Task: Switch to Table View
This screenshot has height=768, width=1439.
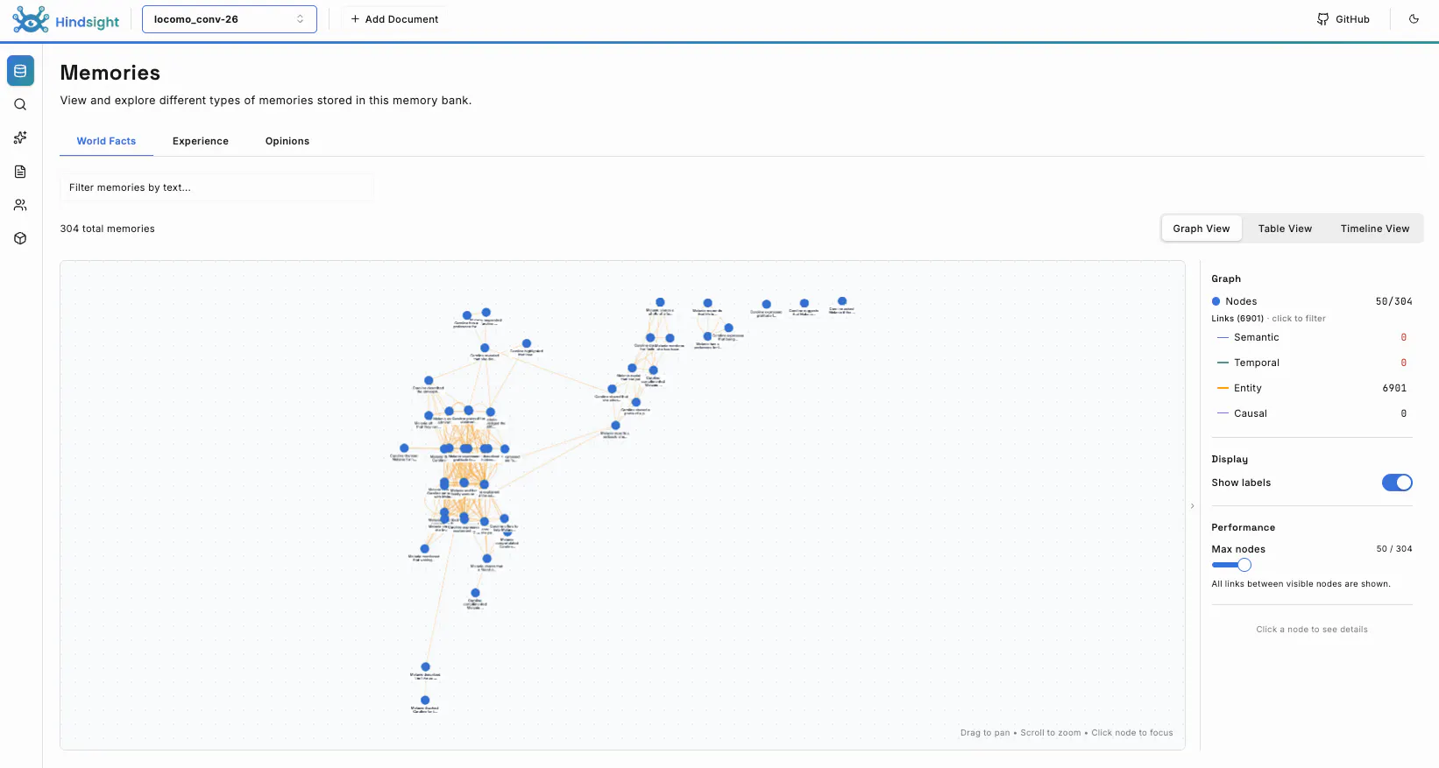Action: click(1285, 229)
